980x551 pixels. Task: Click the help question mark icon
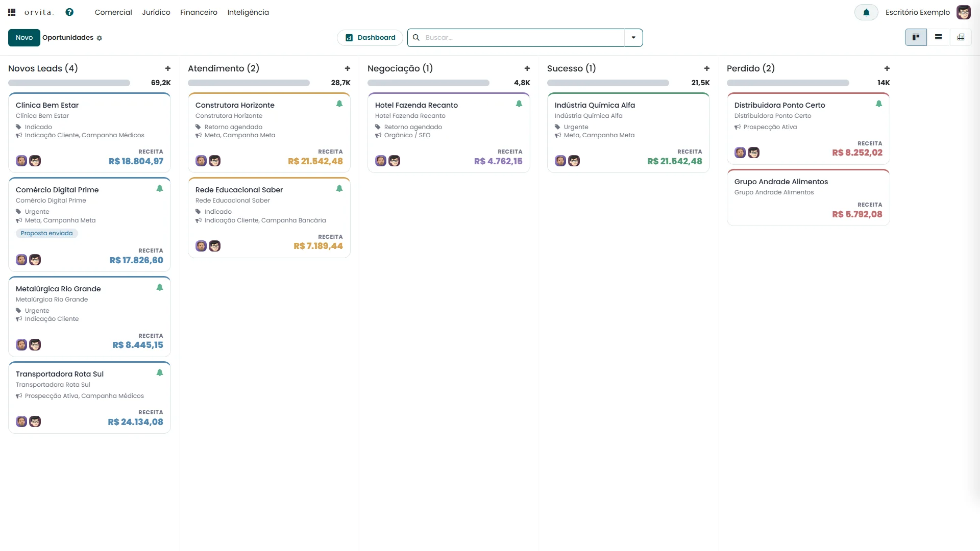[69, 12]
